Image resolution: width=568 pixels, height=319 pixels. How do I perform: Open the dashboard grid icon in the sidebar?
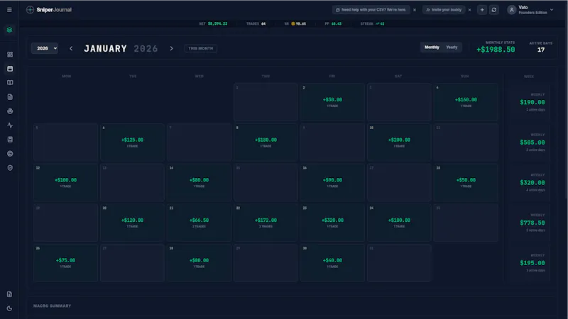coord(10,55)
